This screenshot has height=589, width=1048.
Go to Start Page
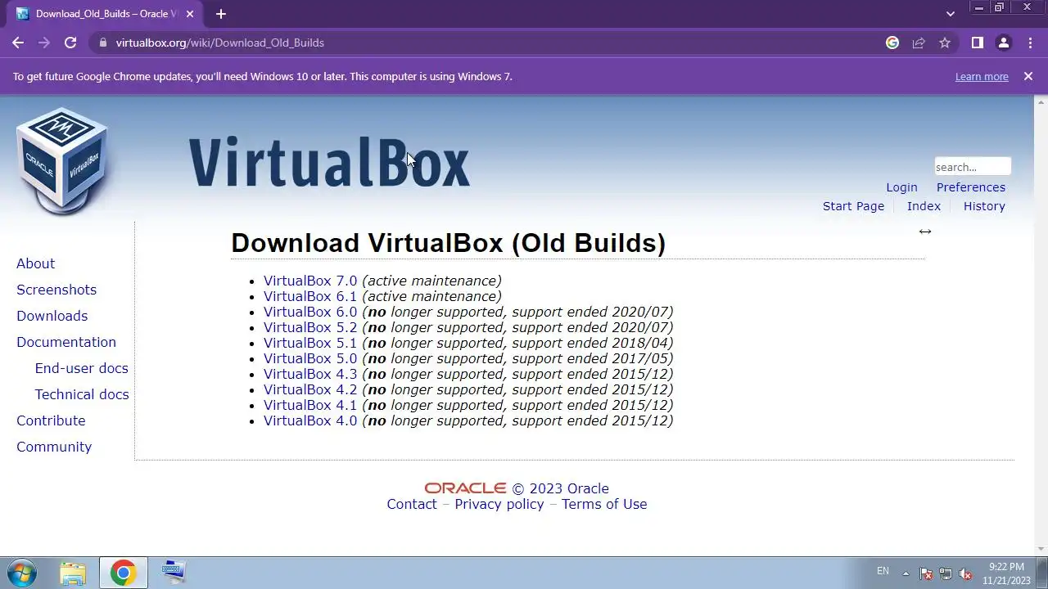point(853,206)
